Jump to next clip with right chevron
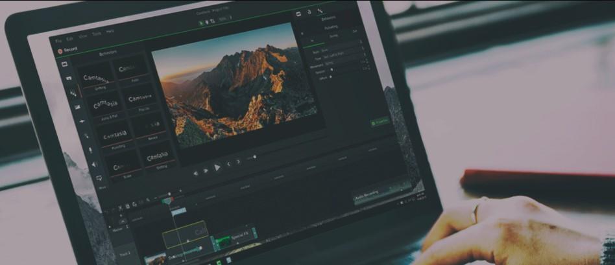Screen dimensions: 615x265 coord(238,162)
